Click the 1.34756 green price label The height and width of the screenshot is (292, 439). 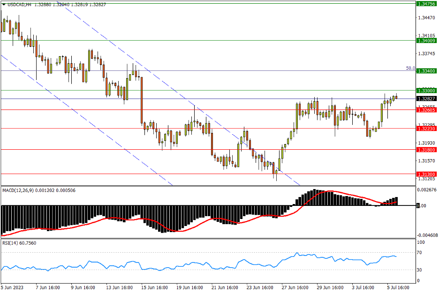click(x=426, y=4)
